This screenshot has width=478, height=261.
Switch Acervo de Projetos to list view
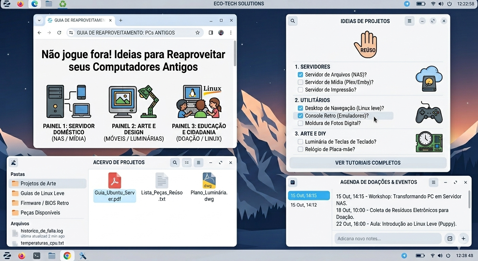pos(186,162)
